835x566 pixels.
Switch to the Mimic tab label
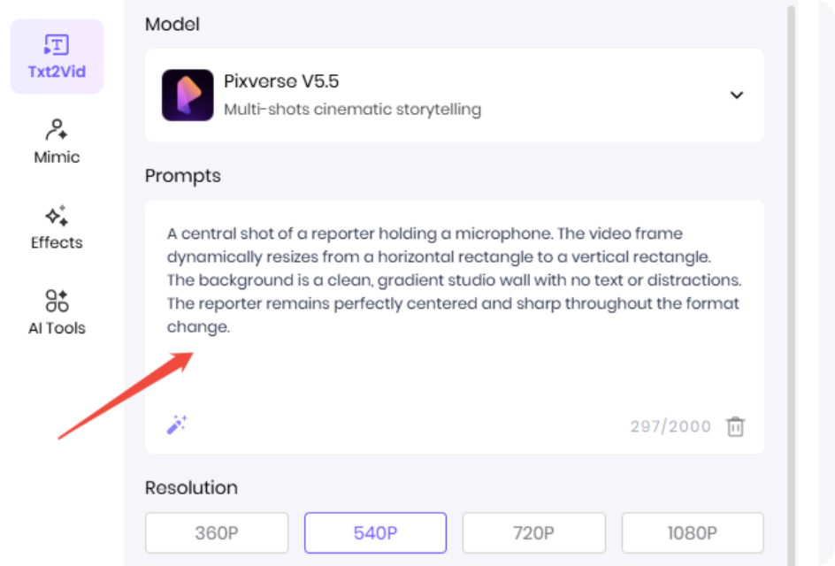[x=57, y=157]
